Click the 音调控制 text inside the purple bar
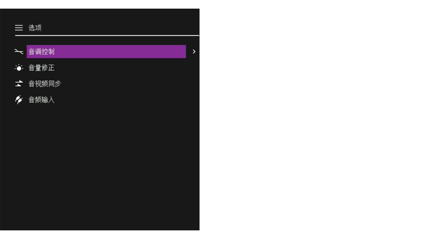The height and width of the screenshot is (239, 443). click(41, 51)
